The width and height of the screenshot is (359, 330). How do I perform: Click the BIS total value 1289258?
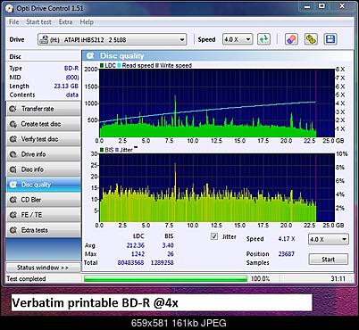pos(163,262)
